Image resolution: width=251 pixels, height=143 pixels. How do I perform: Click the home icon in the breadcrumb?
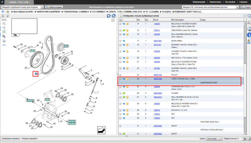point(8,12)
